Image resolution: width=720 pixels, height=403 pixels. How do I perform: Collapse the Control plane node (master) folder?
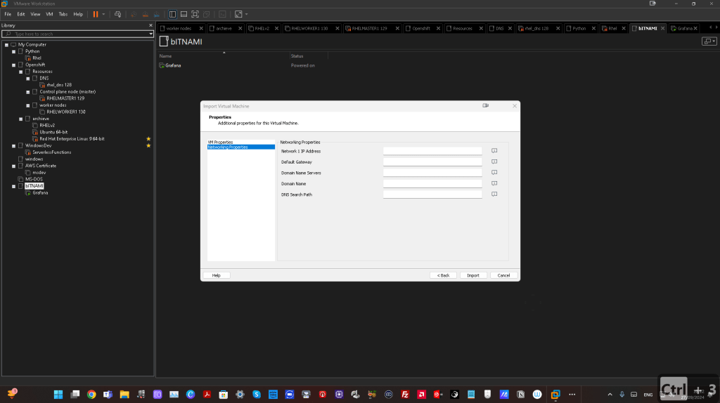(x=28, y=92)
